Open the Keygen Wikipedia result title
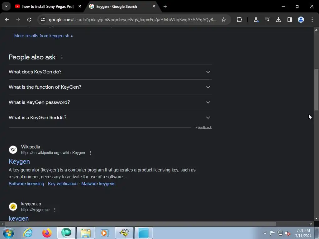 tap(19, 162)
